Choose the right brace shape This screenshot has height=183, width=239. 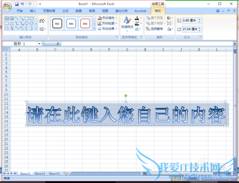coord(32,29)
